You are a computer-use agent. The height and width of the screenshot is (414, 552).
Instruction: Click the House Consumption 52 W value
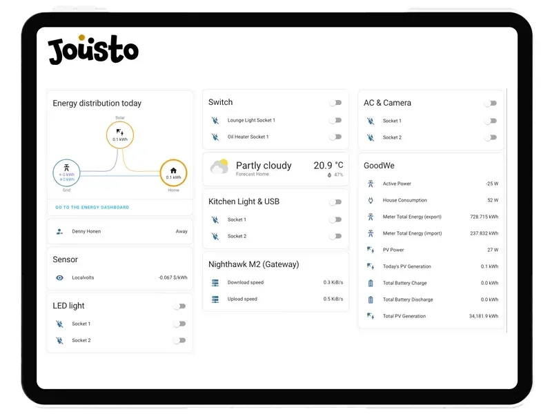(x=493, y=200)
